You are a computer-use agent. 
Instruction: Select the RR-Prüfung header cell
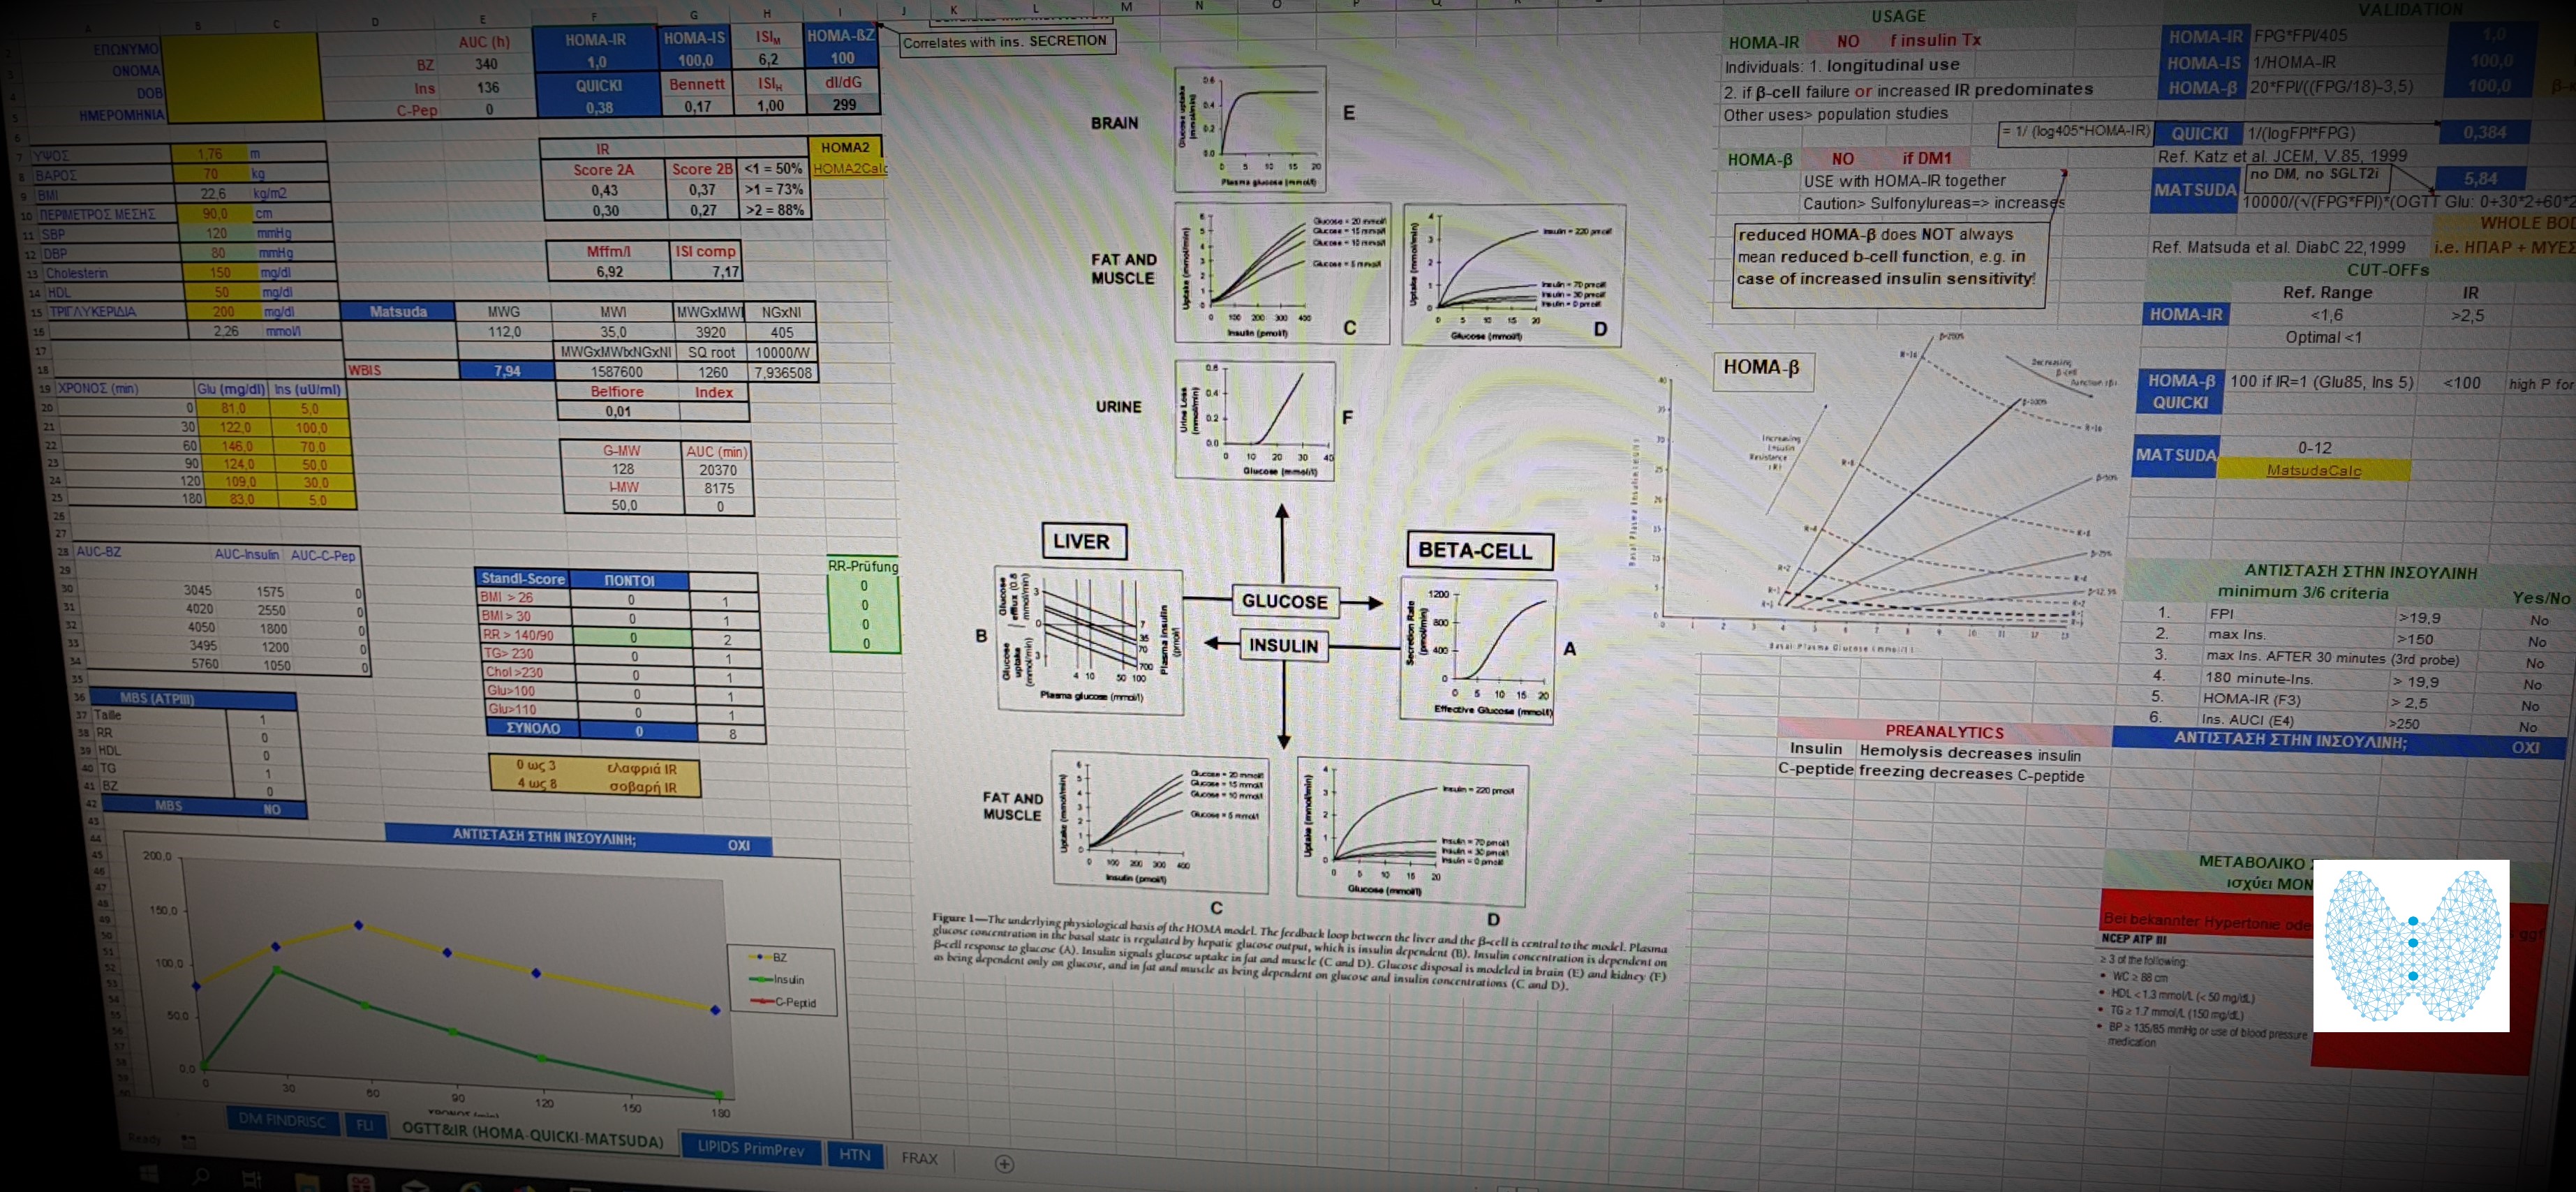click(863, 566)
